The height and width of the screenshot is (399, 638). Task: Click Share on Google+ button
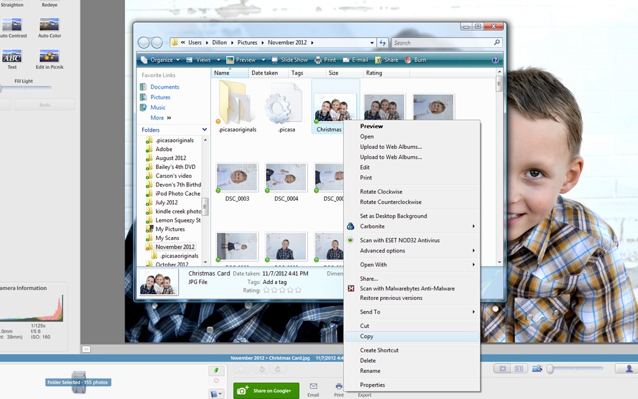coord(266,390)
